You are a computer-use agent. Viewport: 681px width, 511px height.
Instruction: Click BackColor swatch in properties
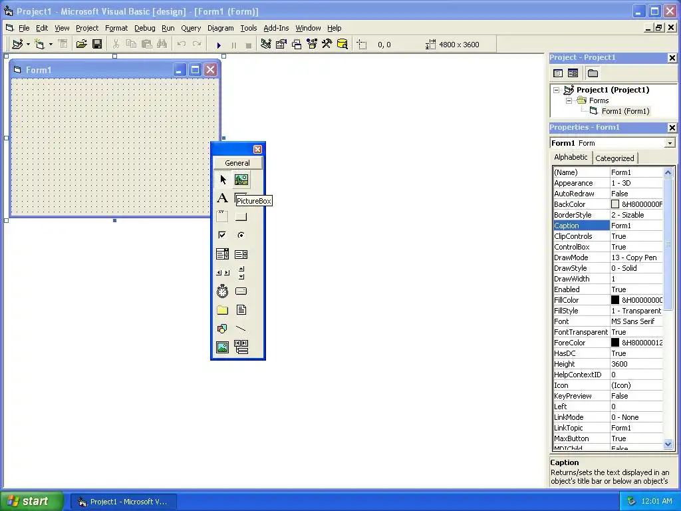coord(615,204)
